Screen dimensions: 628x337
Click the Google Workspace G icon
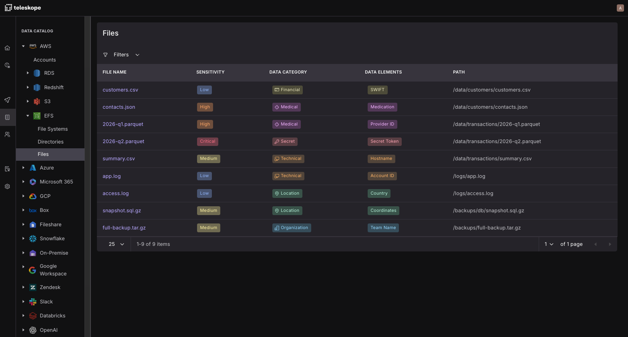coord(33,270)
